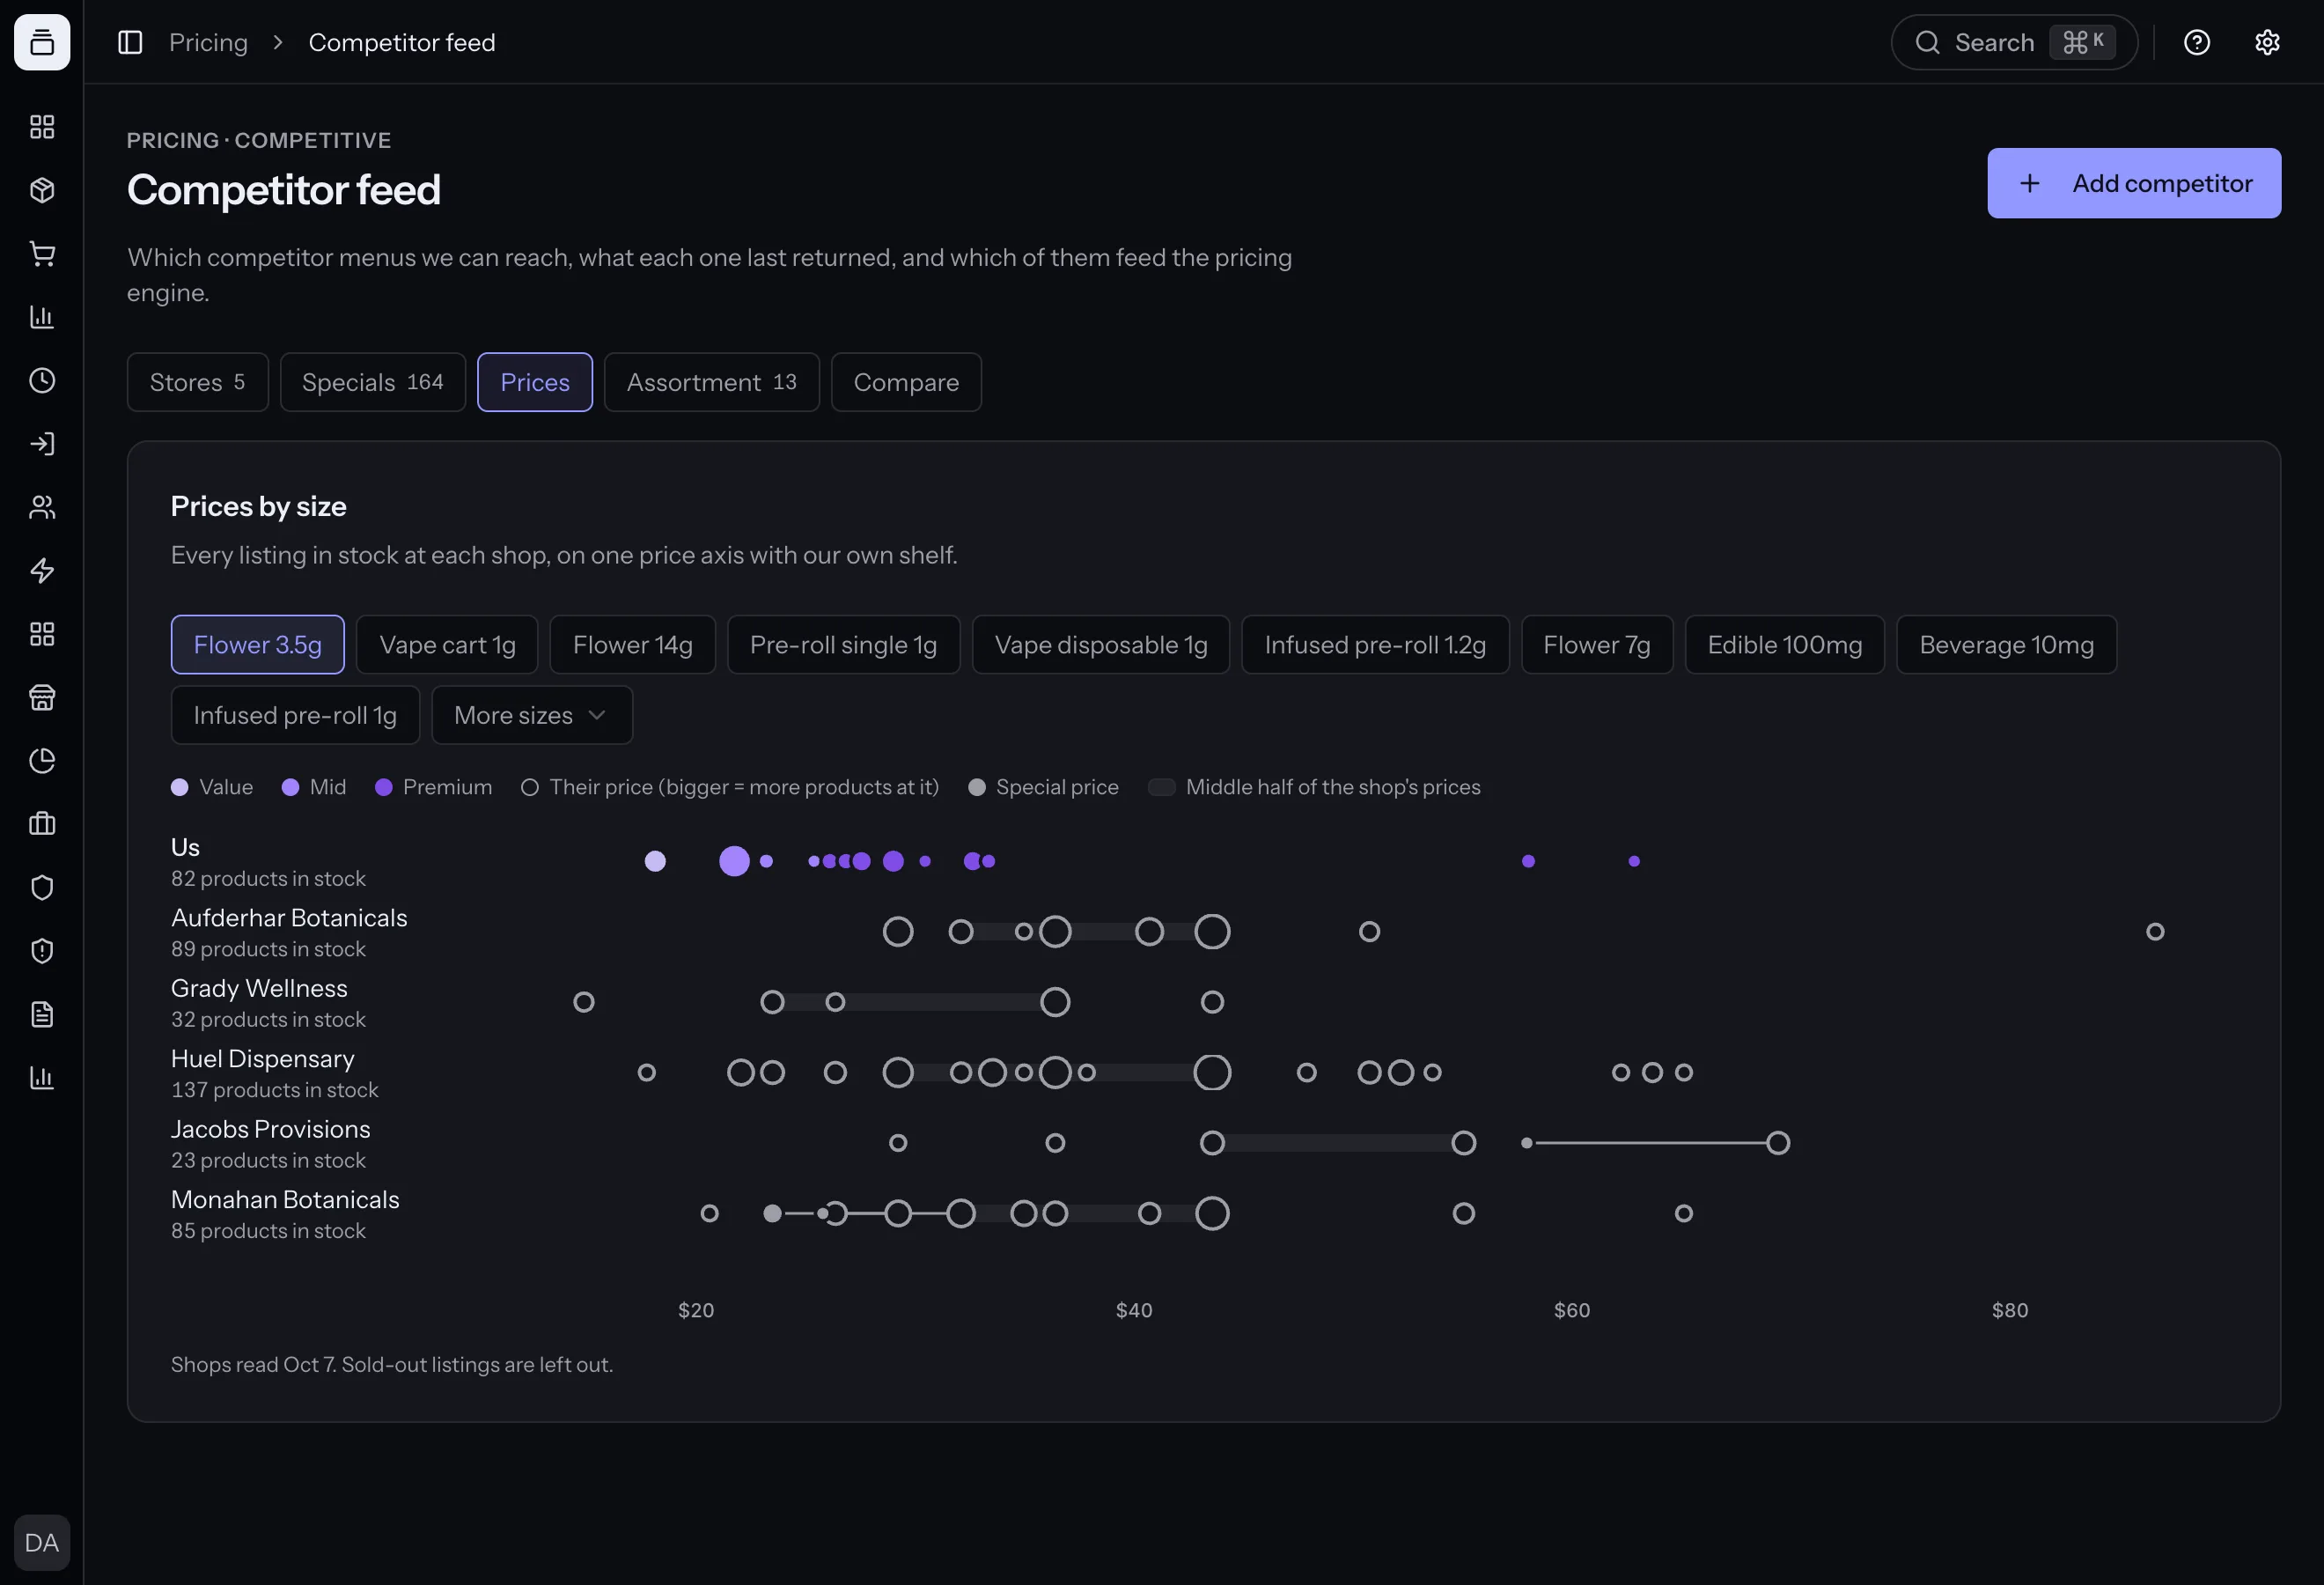The height and width of the screenshot is (1585, 2324).
Task: Select the Flower 7g size chip
Action: pos(1596,645)
